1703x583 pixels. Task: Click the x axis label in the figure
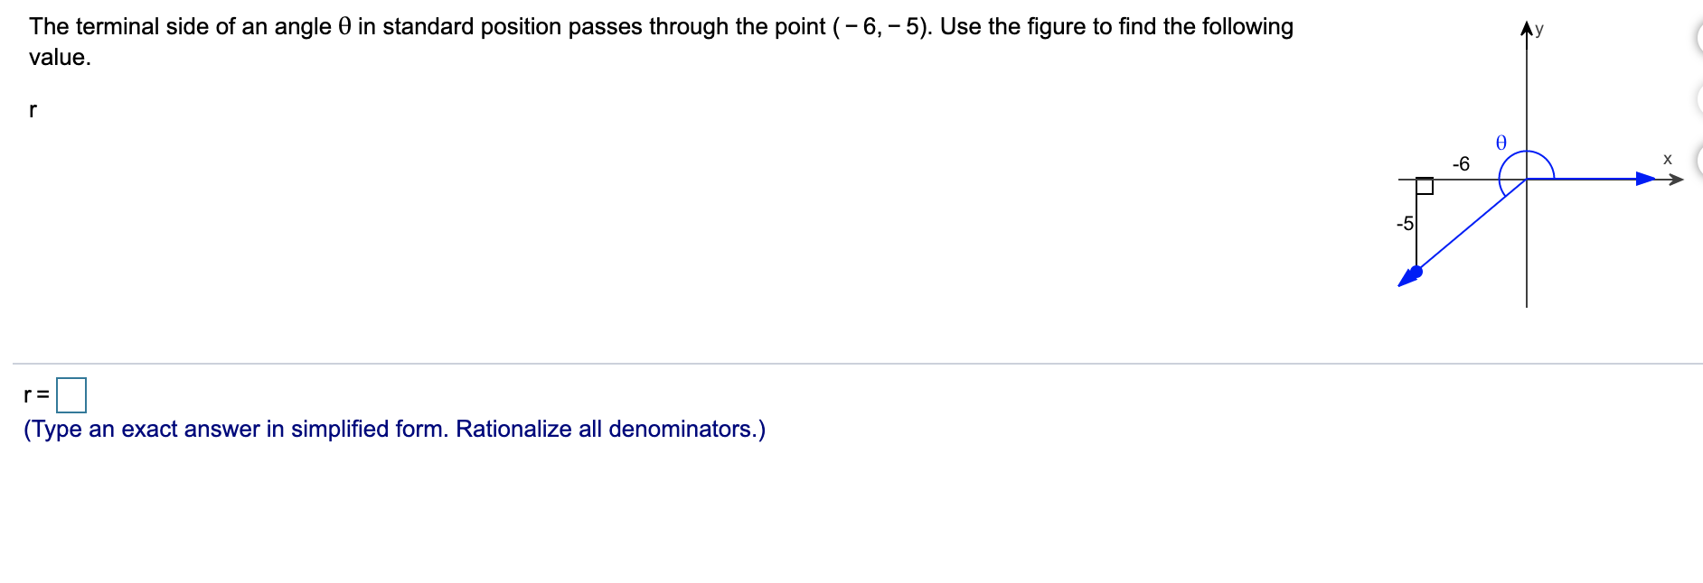coord(1667,158)
